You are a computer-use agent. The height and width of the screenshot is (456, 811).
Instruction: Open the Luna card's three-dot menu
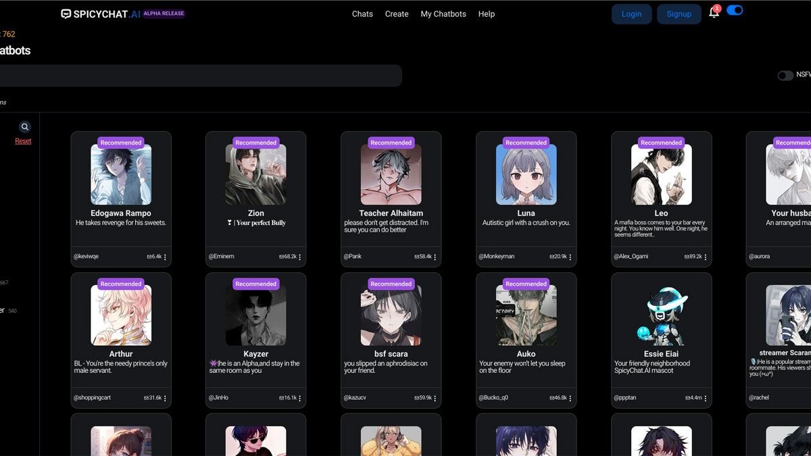coord(570,257)
